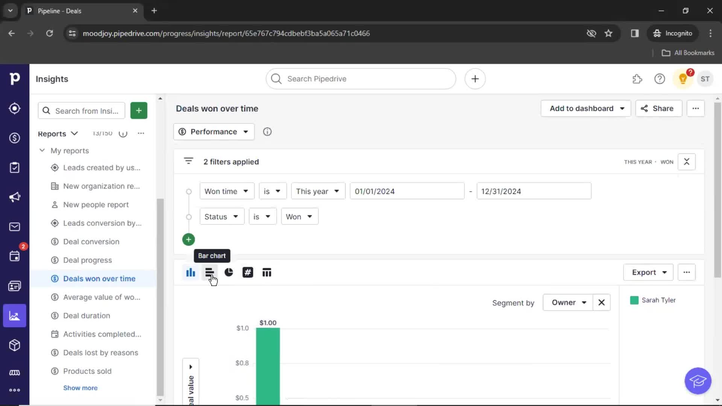Open Products sold report
722x406 pixels.
[87, 371]
